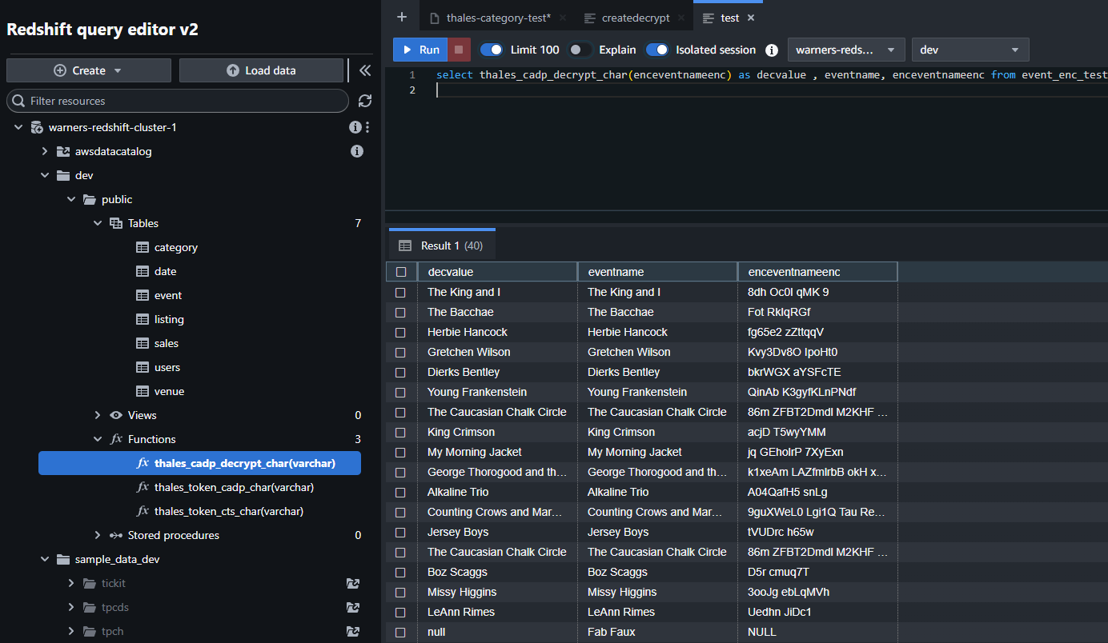Click the users table icon
Image resolution: width=1108 pixels, height=643 pixels.
tap(143, 368)
